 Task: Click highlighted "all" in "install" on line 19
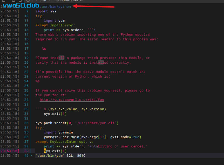[x=62, y=58]
